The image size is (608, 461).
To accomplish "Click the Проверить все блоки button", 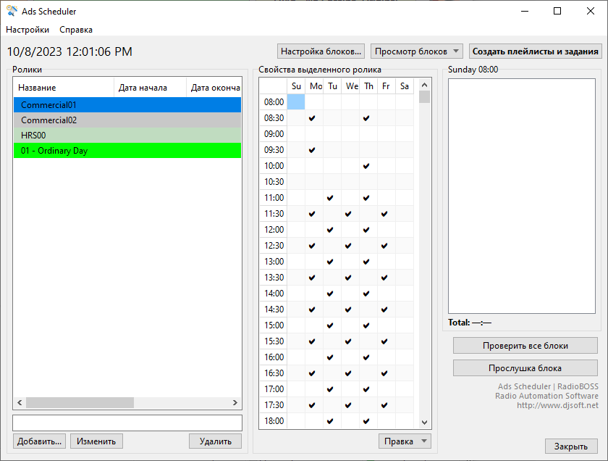I will coord(525,346).
